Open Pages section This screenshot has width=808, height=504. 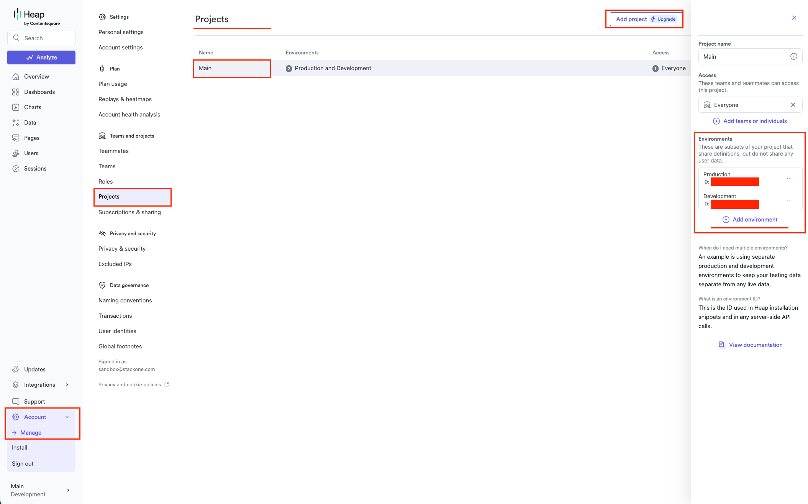point(32,138)
